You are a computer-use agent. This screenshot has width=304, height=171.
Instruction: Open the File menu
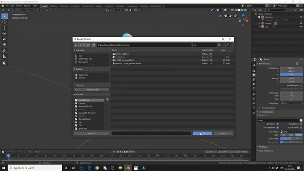point(7,6)
